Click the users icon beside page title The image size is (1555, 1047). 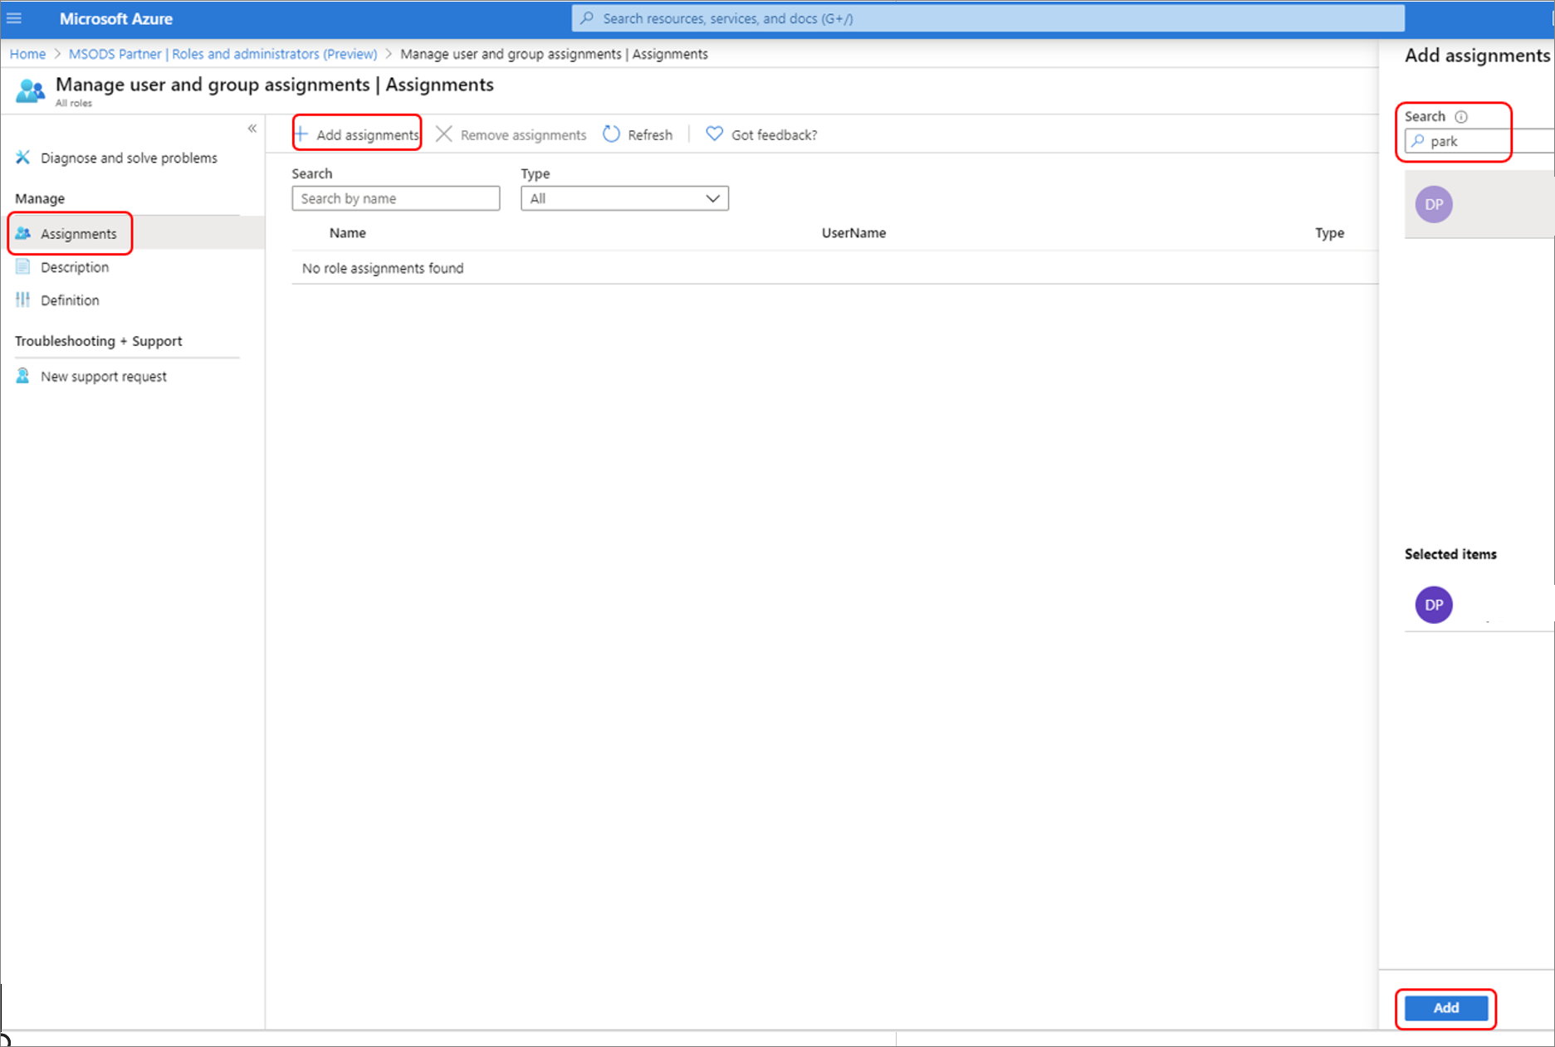[x=31, y=90]
